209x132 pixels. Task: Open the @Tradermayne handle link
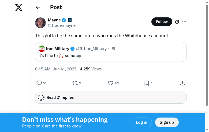[x=62, y=25]
